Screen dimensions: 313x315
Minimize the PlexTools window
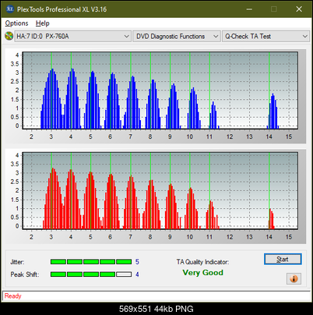click(249, 9)
